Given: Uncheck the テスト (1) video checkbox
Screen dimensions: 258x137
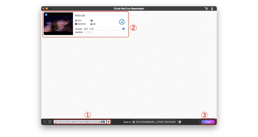Looking at the screenshot, I should tap(46, 15).
